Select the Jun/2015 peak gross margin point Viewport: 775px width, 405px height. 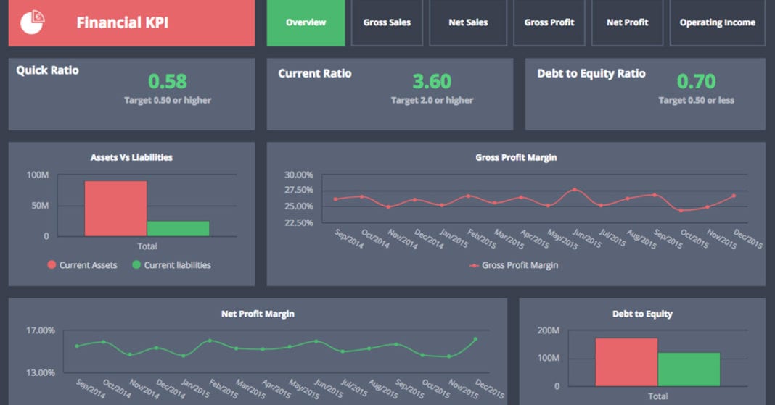(x=574, y=189)
